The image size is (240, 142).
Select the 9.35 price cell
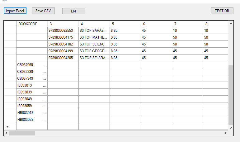125,44
